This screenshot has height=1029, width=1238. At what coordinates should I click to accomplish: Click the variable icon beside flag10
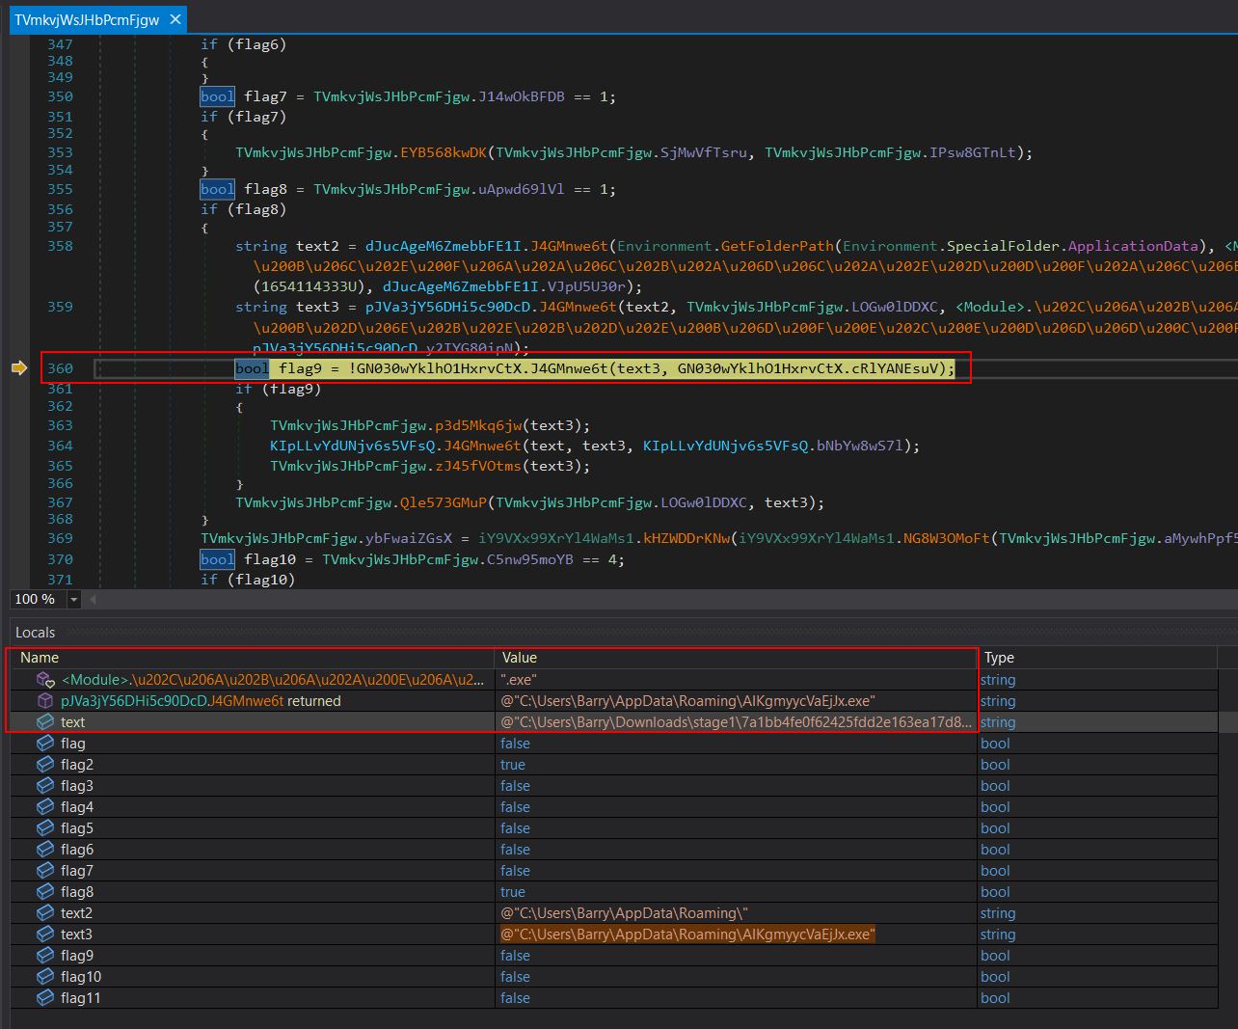pyautogui.click(x=45, y=977)
